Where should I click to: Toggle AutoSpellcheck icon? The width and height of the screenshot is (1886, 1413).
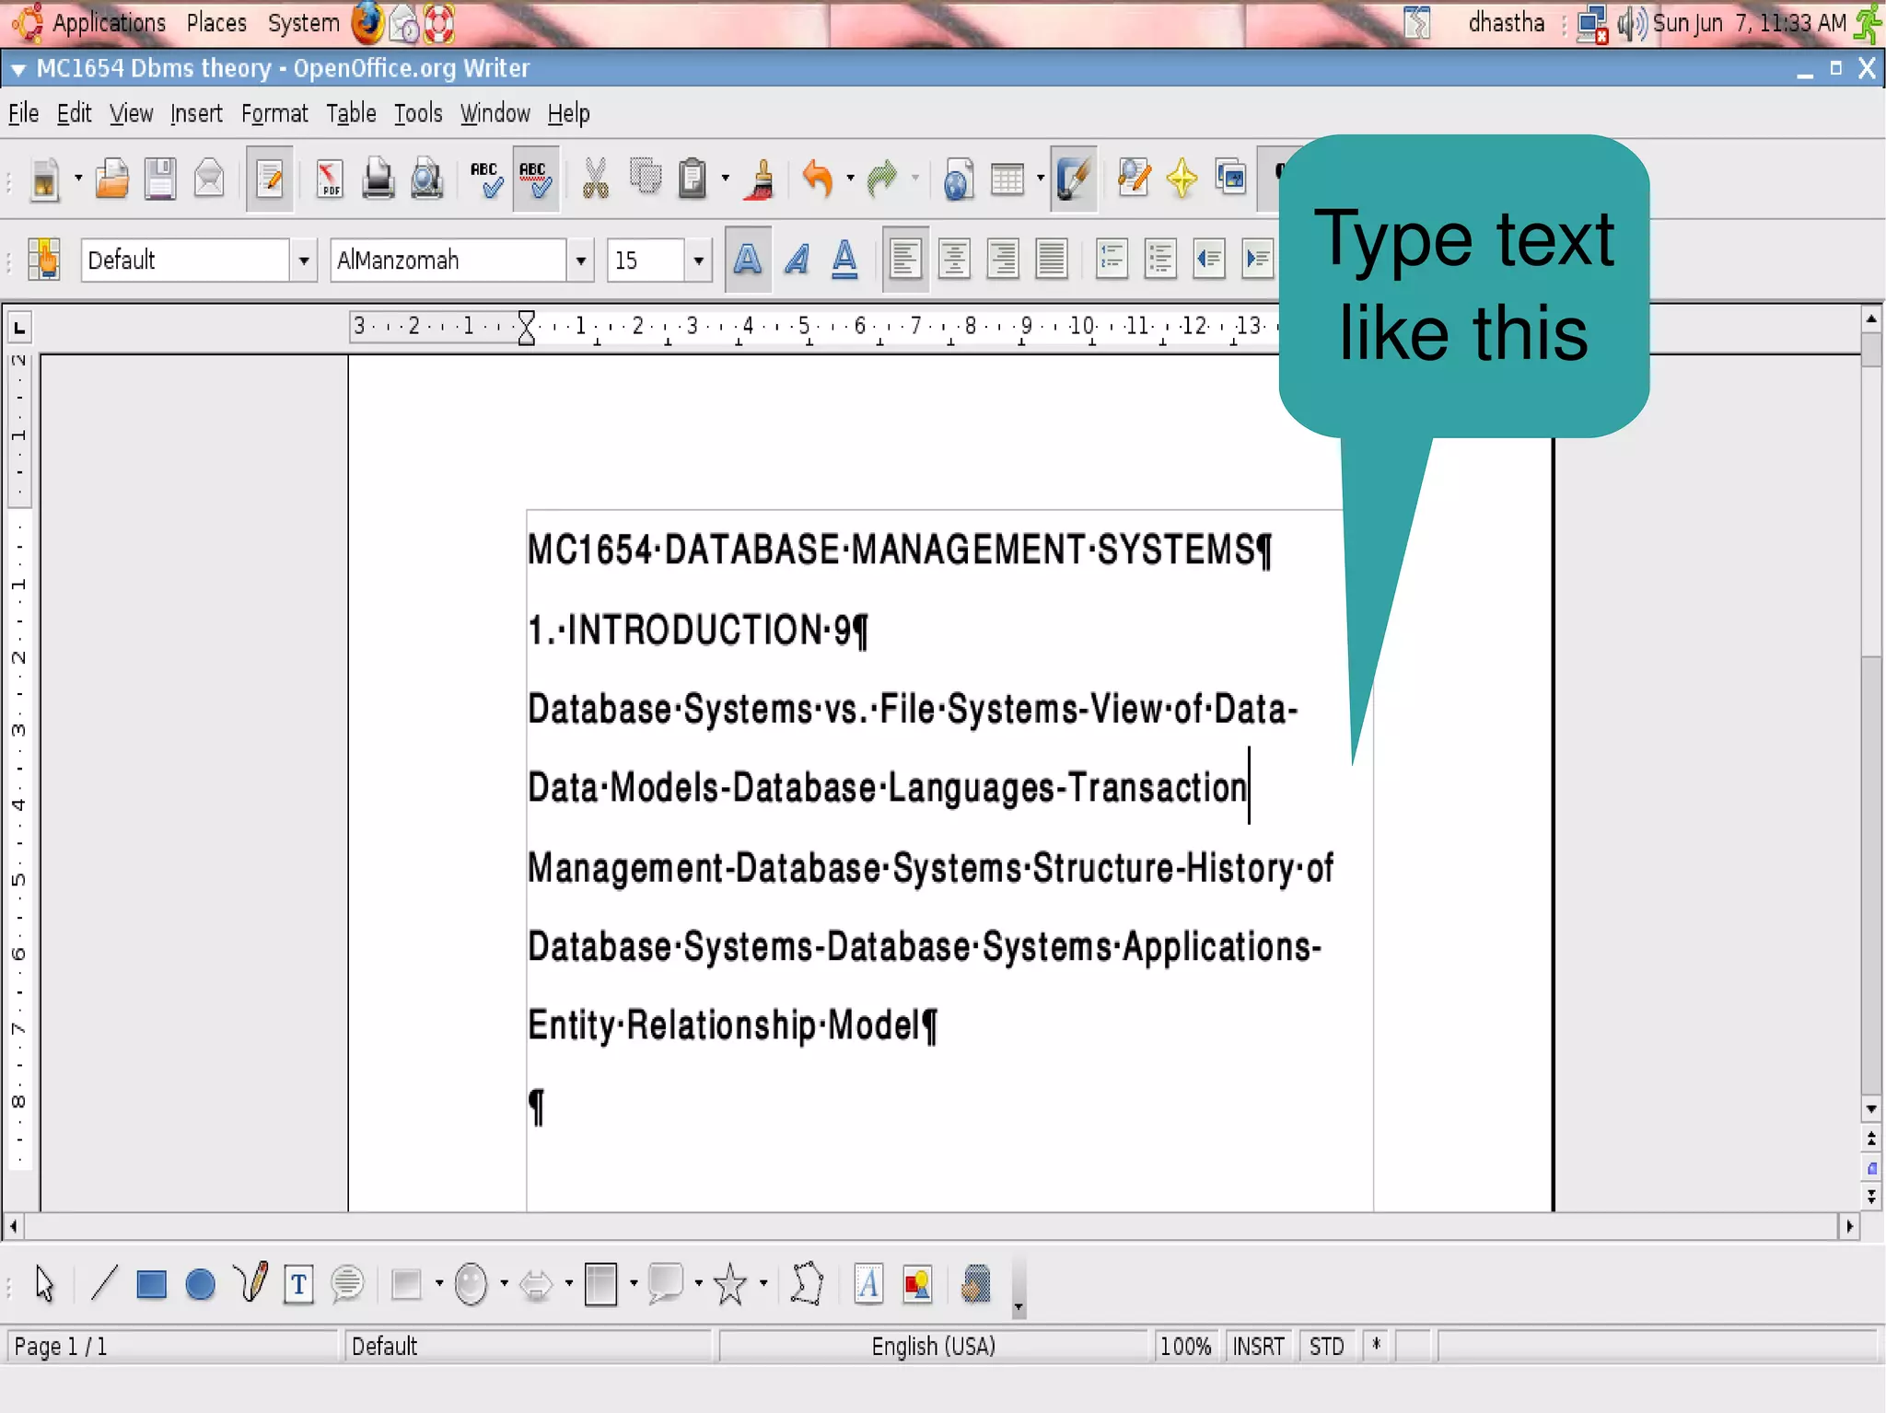pyautogui.click(x=535, y=179)
